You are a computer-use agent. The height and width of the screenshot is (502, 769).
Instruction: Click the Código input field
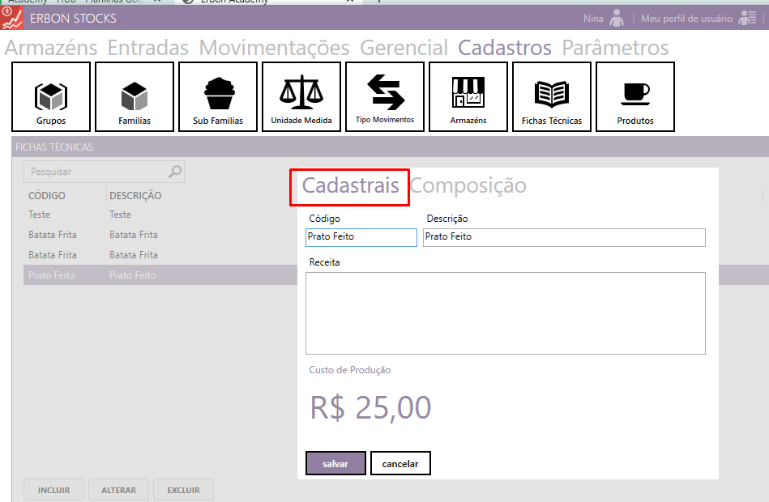coord(361,237)
